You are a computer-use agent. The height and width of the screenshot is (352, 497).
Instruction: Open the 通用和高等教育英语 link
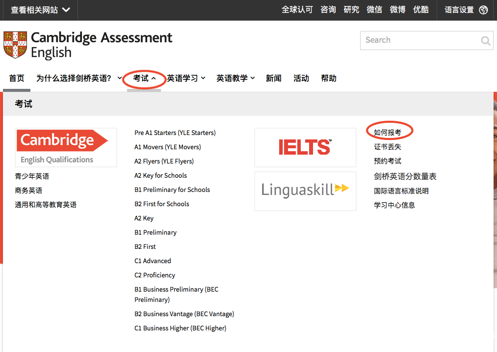46,205
